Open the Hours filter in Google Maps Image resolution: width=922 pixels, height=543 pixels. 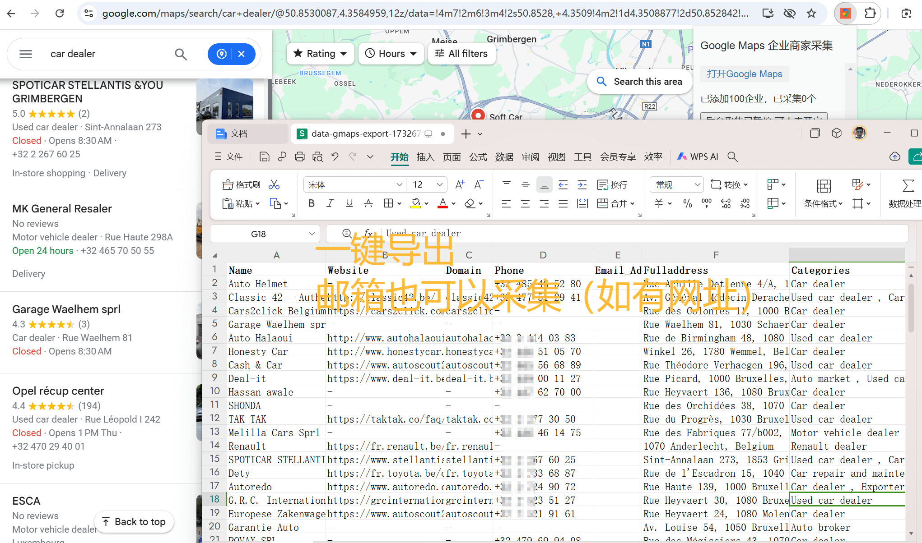coord(391,54)
